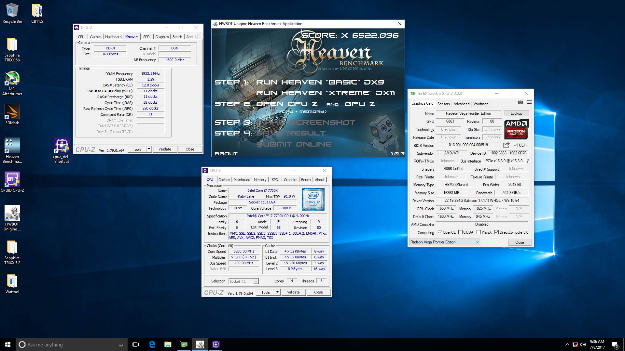Click Validate in CPU-Z CPU window
Viewport: 625px width, 351px height.
[x=293, y=292]
